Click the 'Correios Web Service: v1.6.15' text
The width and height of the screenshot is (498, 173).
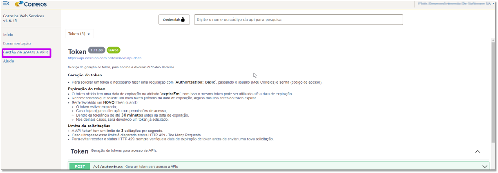(x=23, y=18)
